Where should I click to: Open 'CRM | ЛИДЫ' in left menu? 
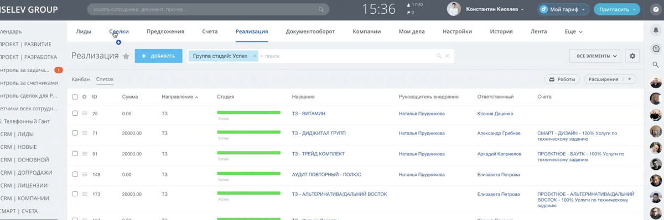(17, 134)
